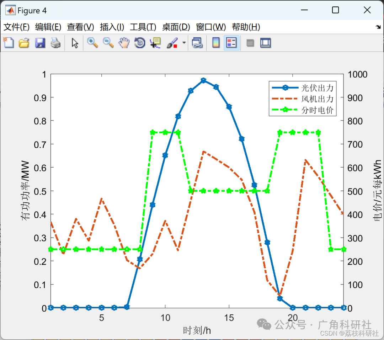Click the left axis tick label 0.9
Screen dimensions: 384x340
click(40, 98)
